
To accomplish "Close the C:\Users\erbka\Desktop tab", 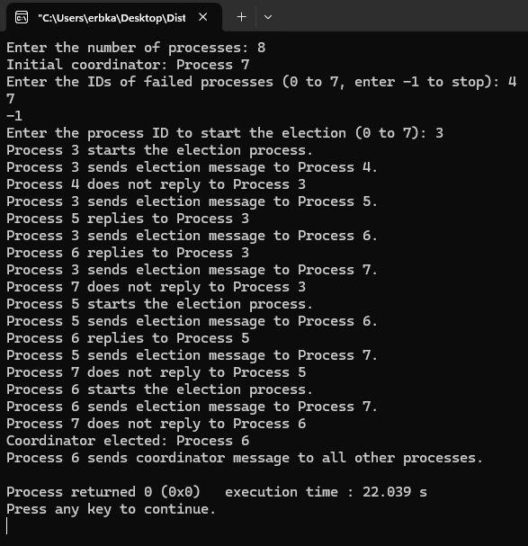I will click(x=203, y=17).
